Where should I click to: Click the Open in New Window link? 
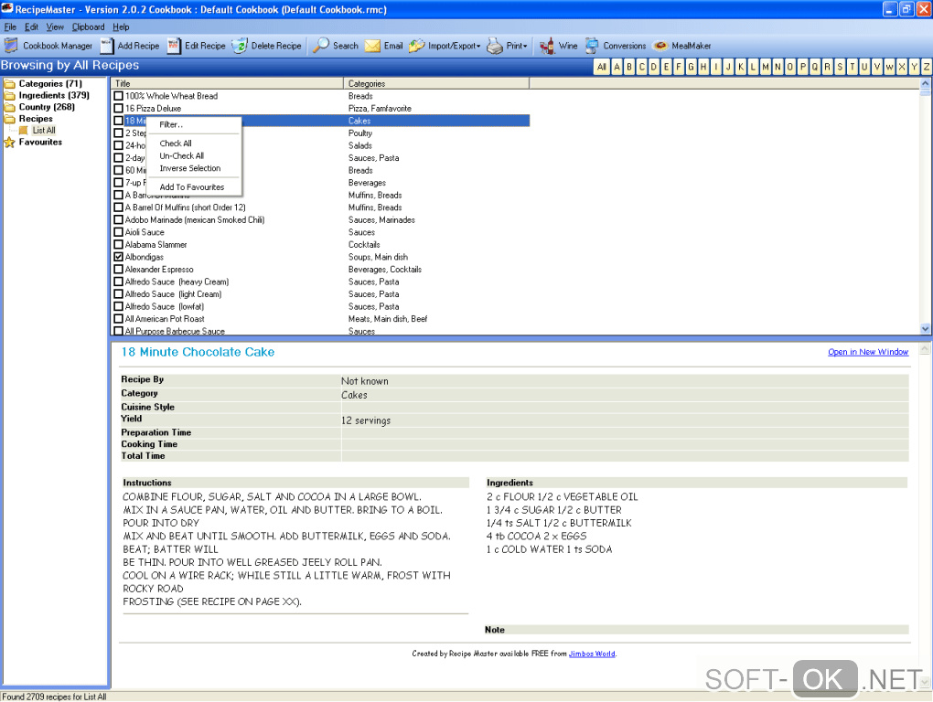[x=868, y=352]
